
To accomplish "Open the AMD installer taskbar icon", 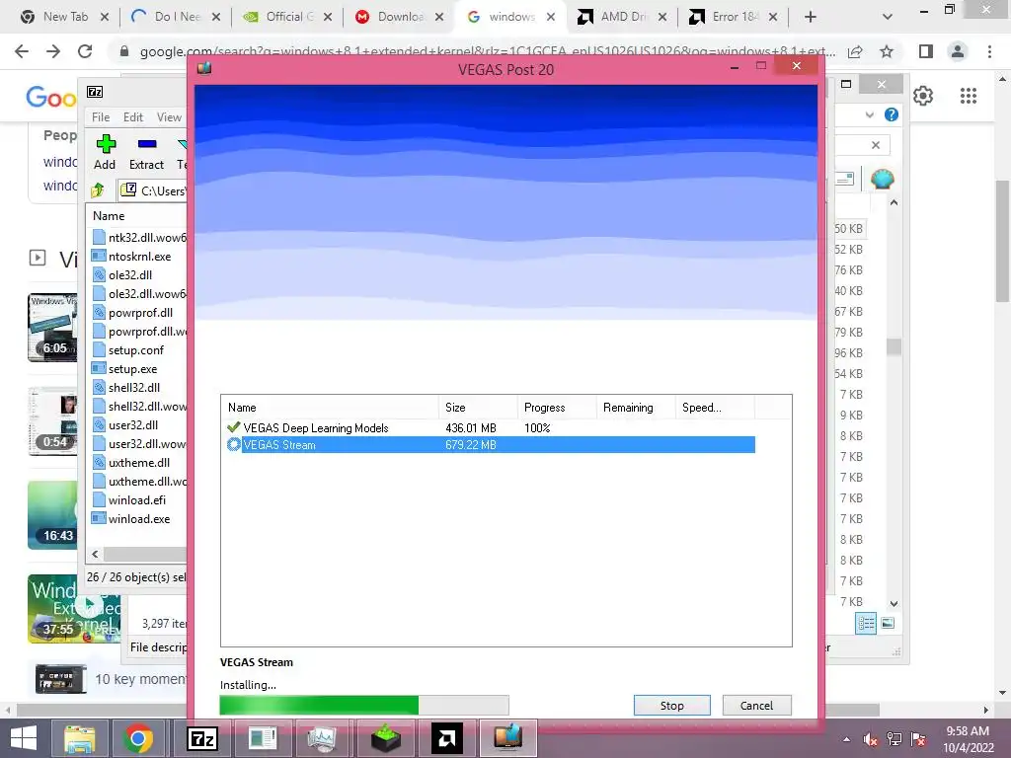I will click(x=446, y=738).
